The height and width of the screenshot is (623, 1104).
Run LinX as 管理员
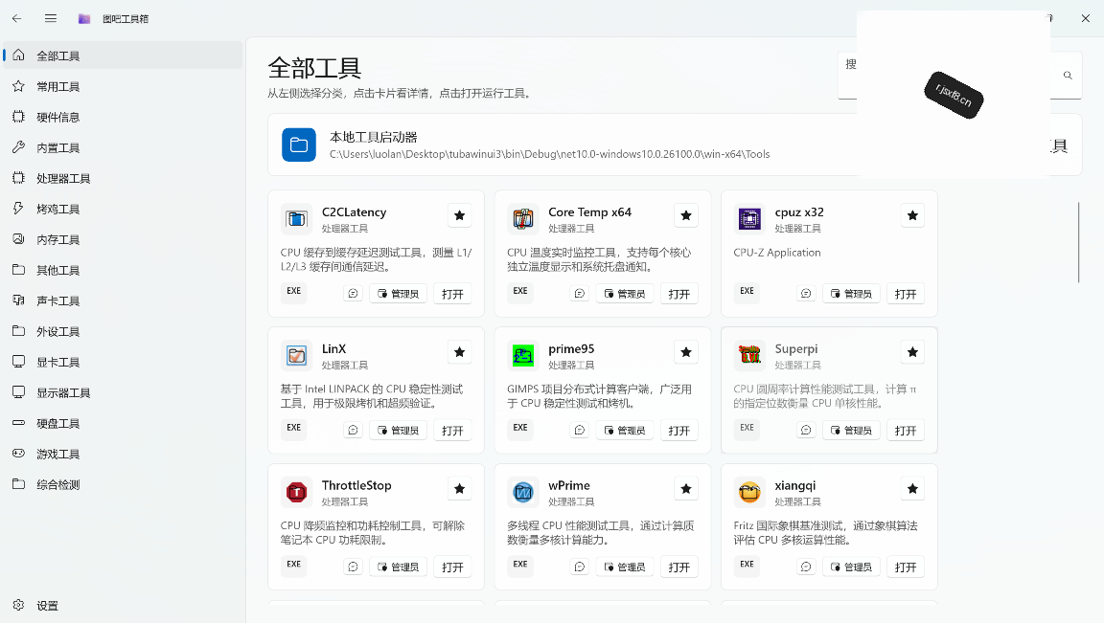coord(399,431)
